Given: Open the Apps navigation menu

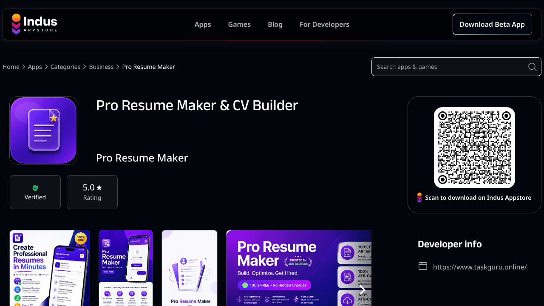Looking at the screenshot, I should (x=203, y=24).
